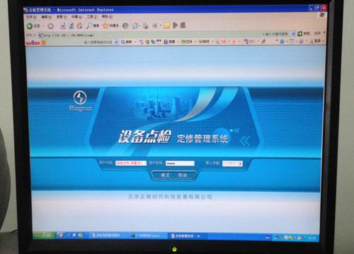Click the username field on login form
The image size is (354, 254).
(131, 163)
